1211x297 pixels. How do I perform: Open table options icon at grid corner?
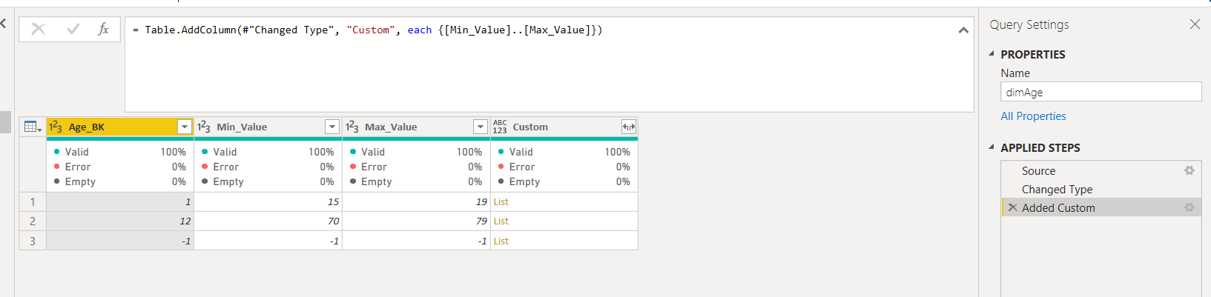[33, 127]
